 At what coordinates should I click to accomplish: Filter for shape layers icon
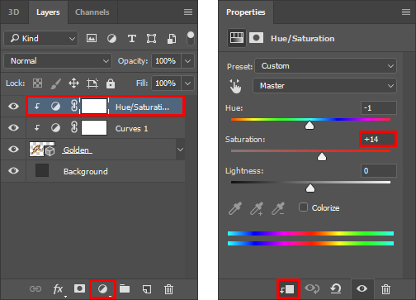tap(151, 38)
